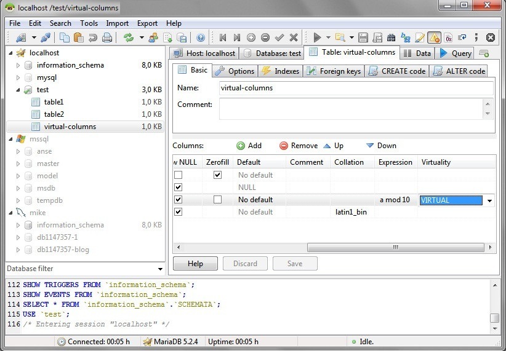
Task: Switch to the Indexes tab
Action: coord(281,71)
